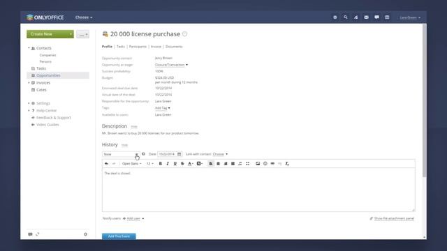Open the feed icon in the top bar

[356, 17]
